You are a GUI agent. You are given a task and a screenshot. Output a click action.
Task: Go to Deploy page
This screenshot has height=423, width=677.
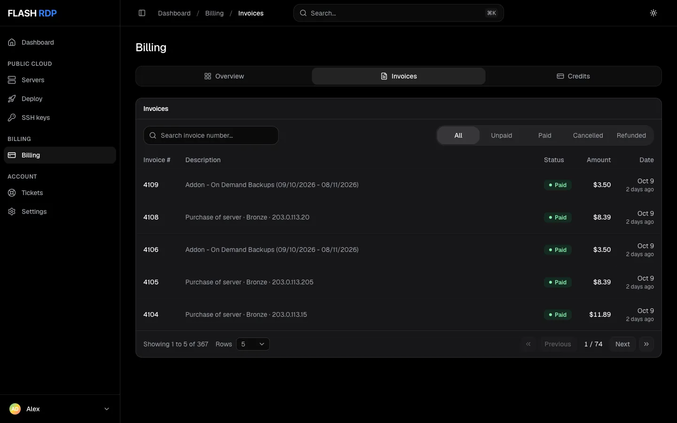pos(60,99)
